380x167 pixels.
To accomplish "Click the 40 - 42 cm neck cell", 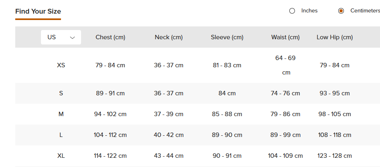I will pyautogui.click(x=169, y=135).
